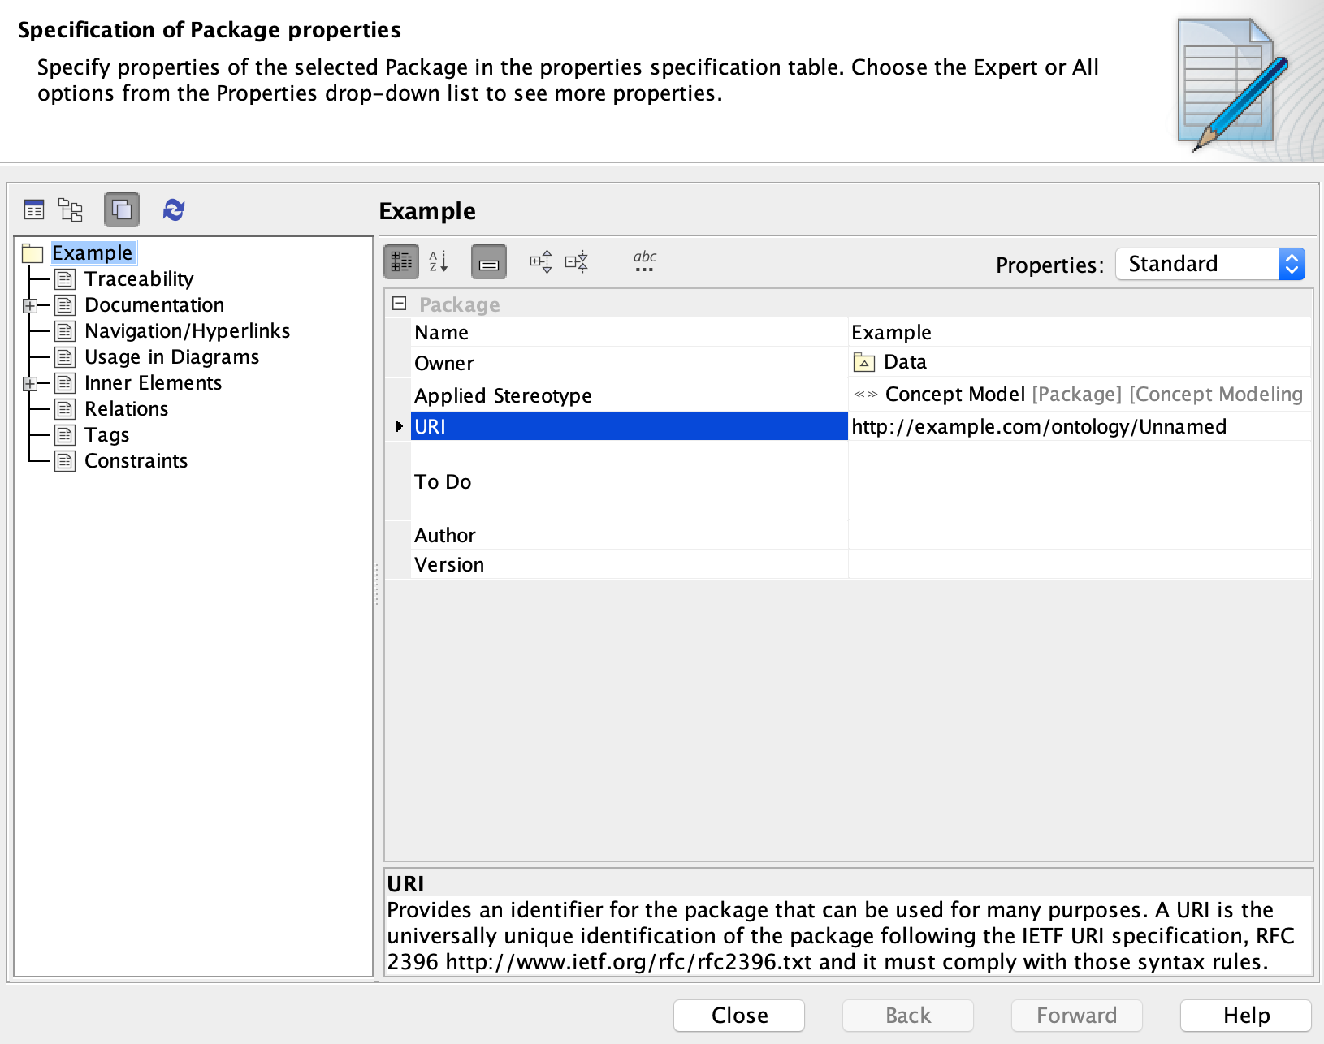
Task: Click the collapse all properties icon
Action: pyautogui.click(x=577, y=261)
